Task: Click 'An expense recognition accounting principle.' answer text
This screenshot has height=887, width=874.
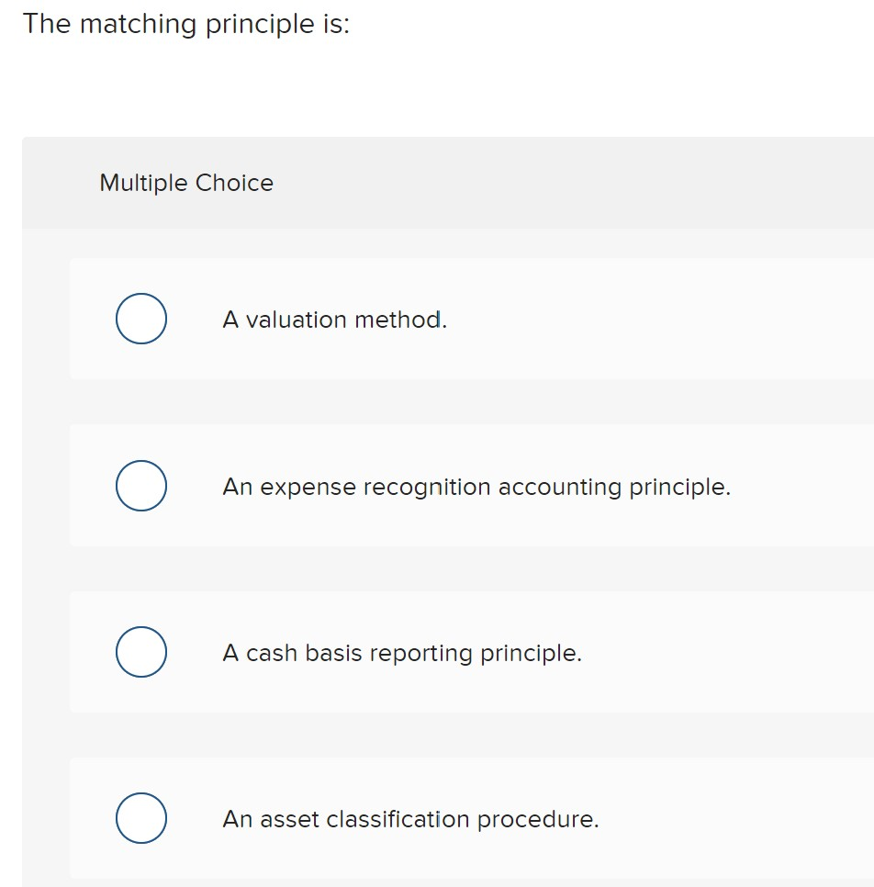Action: (476, 487)
